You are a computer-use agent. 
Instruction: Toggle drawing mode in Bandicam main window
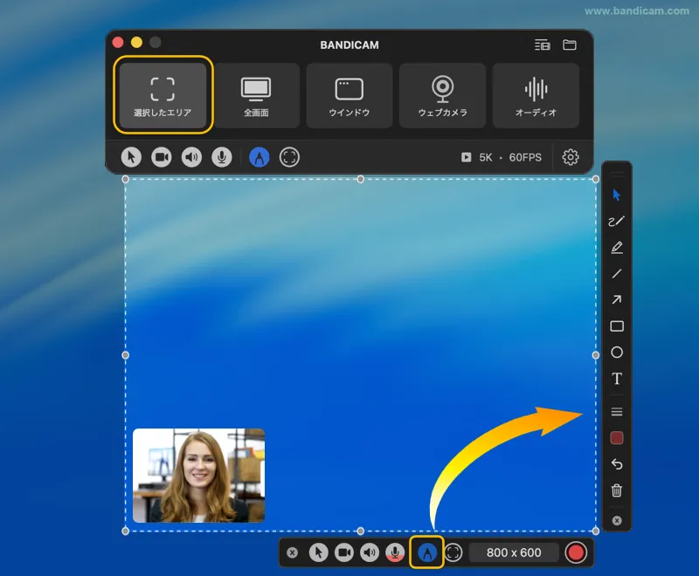259,157
